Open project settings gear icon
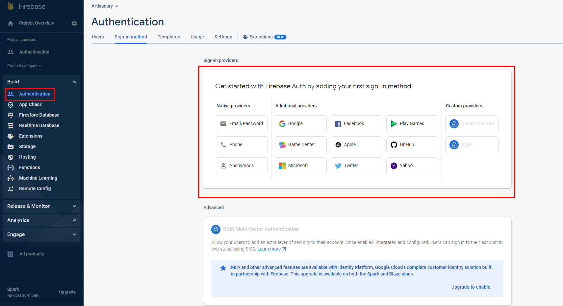Screen dimensions: 563x306 (74, 23)
